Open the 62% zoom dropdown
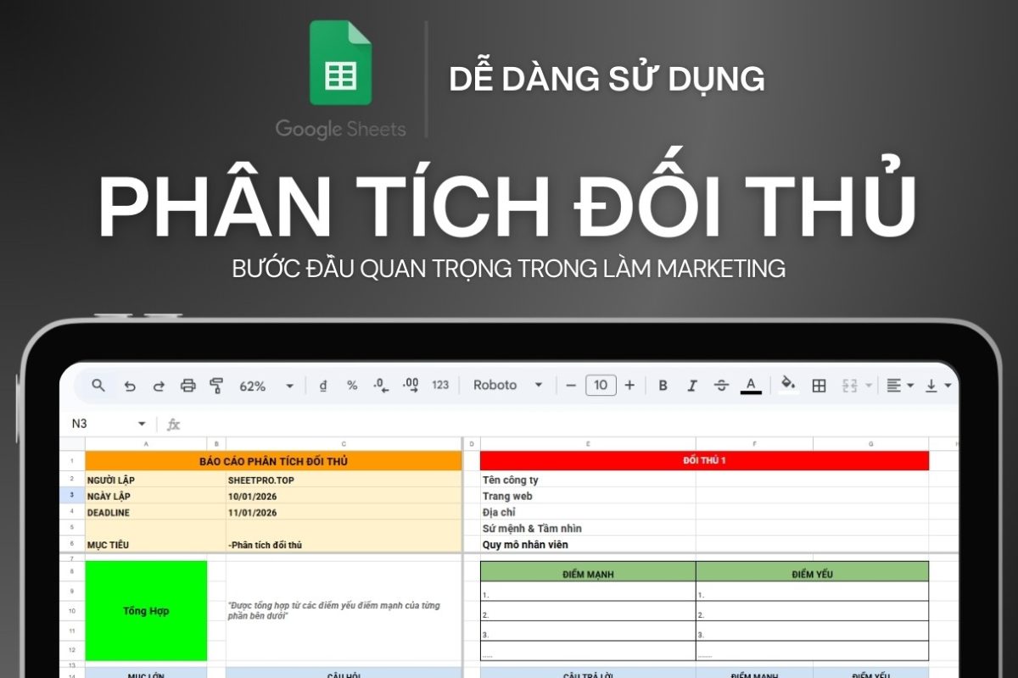The height and width of the screenshot is (678, 1018). coord(266,386)
